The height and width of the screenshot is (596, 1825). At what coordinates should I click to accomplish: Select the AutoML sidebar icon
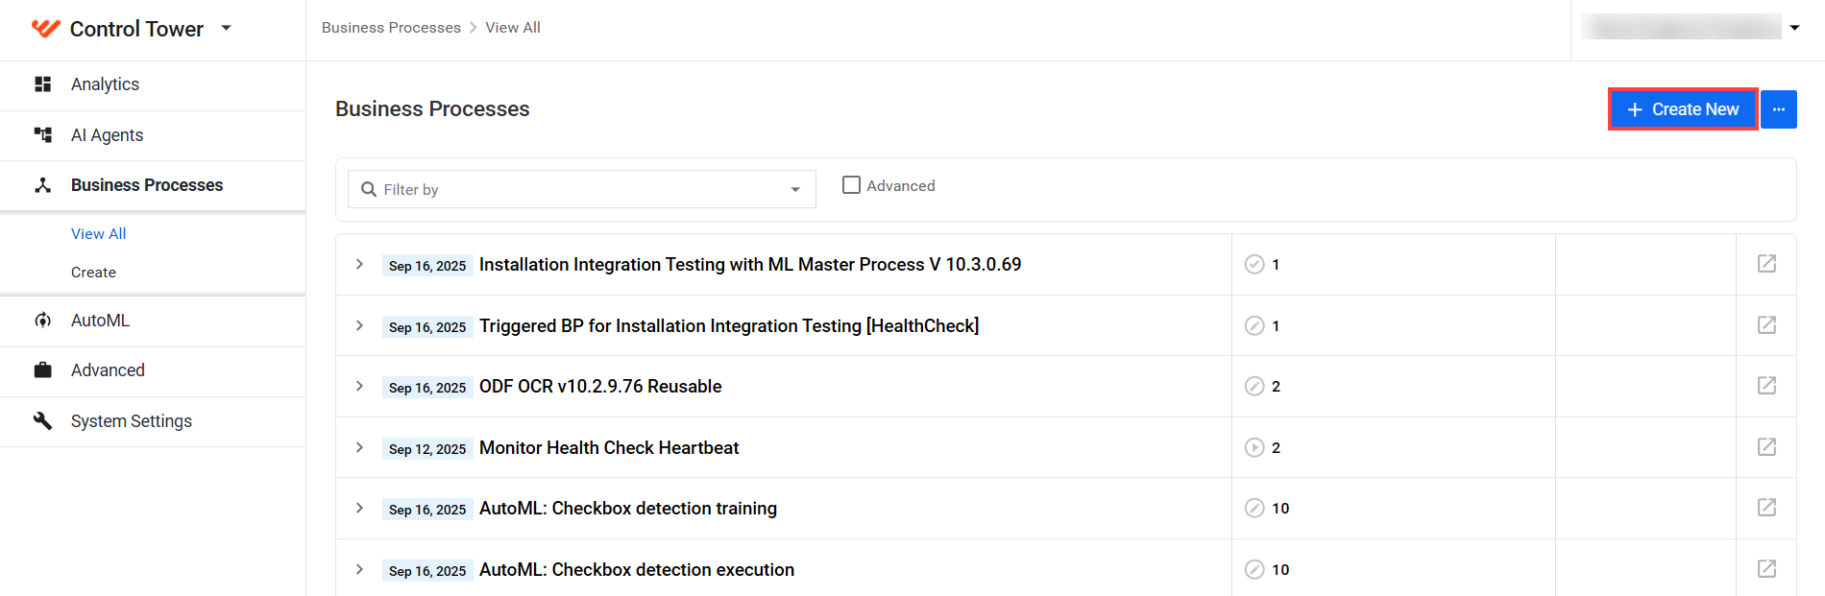[42, 321]
